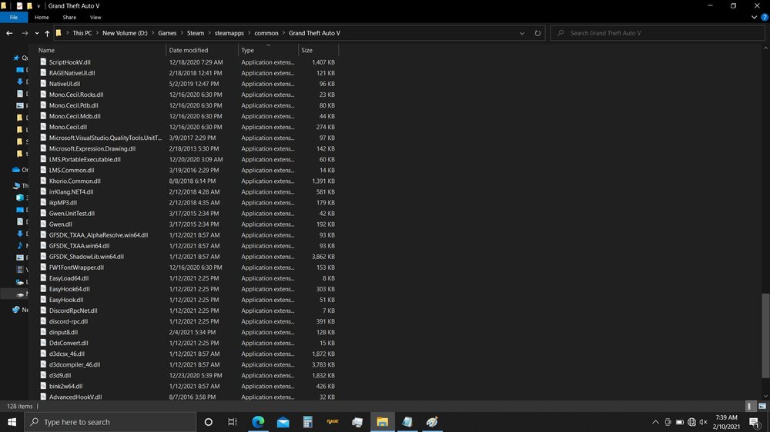
Task: Navigate to Games in the breadcrumb
Action: (x=167, y=33)
